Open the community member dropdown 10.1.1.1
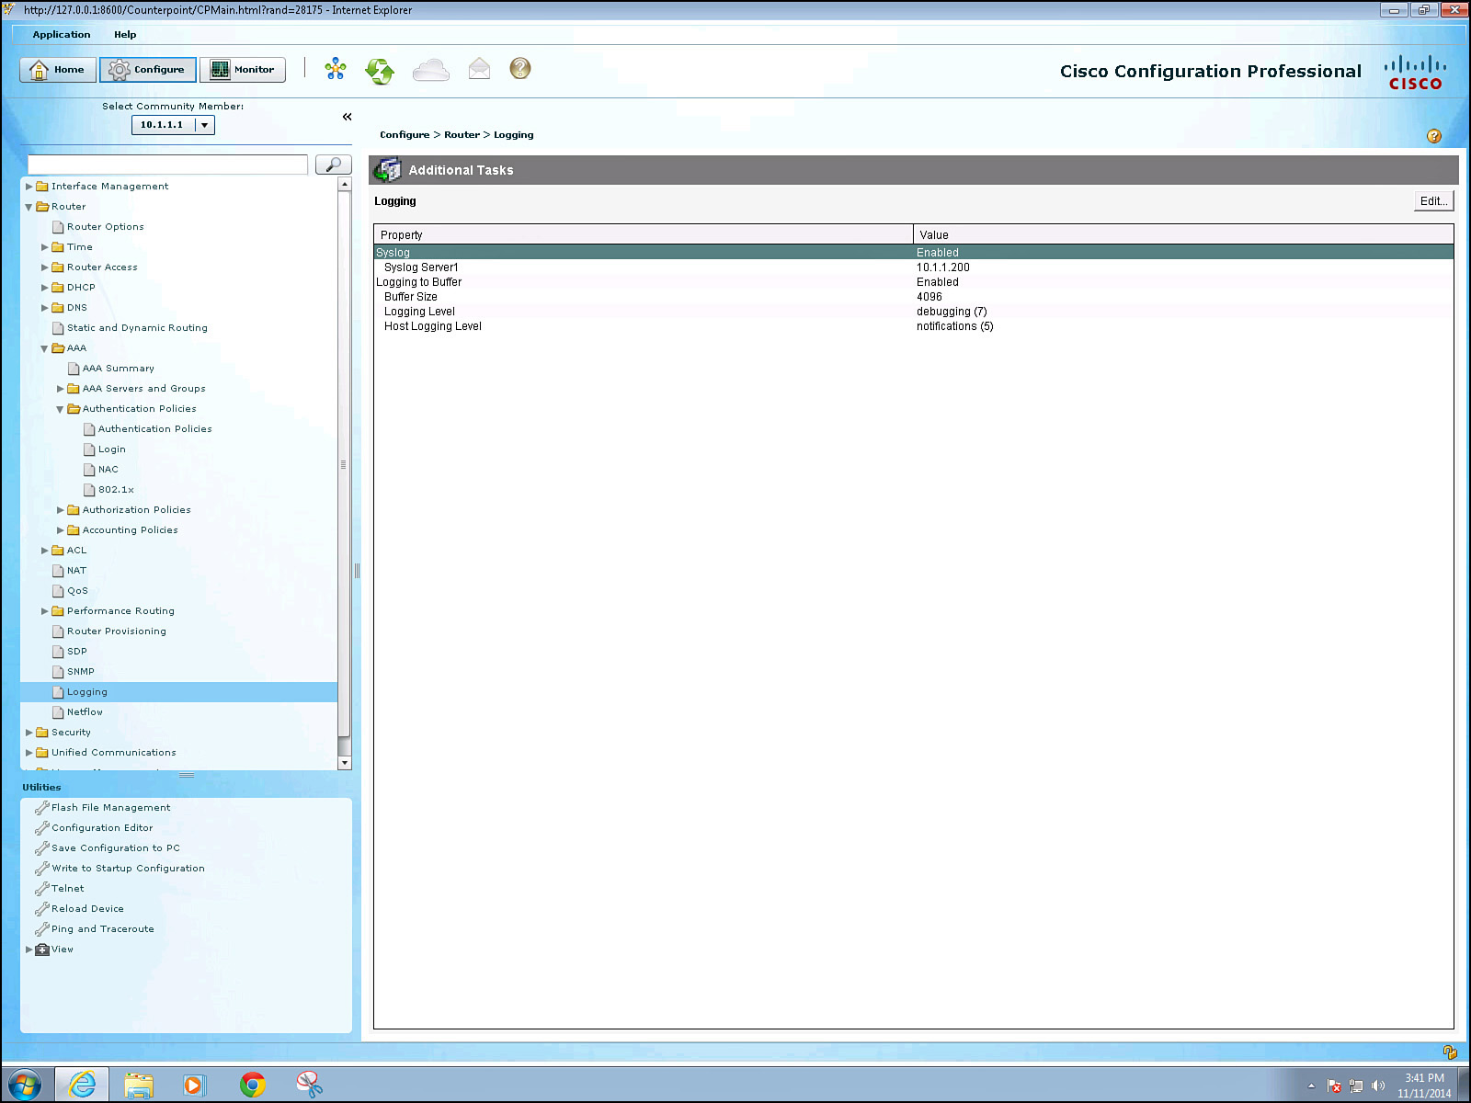This screenshot has height=1103, width=1471. click(x=173, y=125)
